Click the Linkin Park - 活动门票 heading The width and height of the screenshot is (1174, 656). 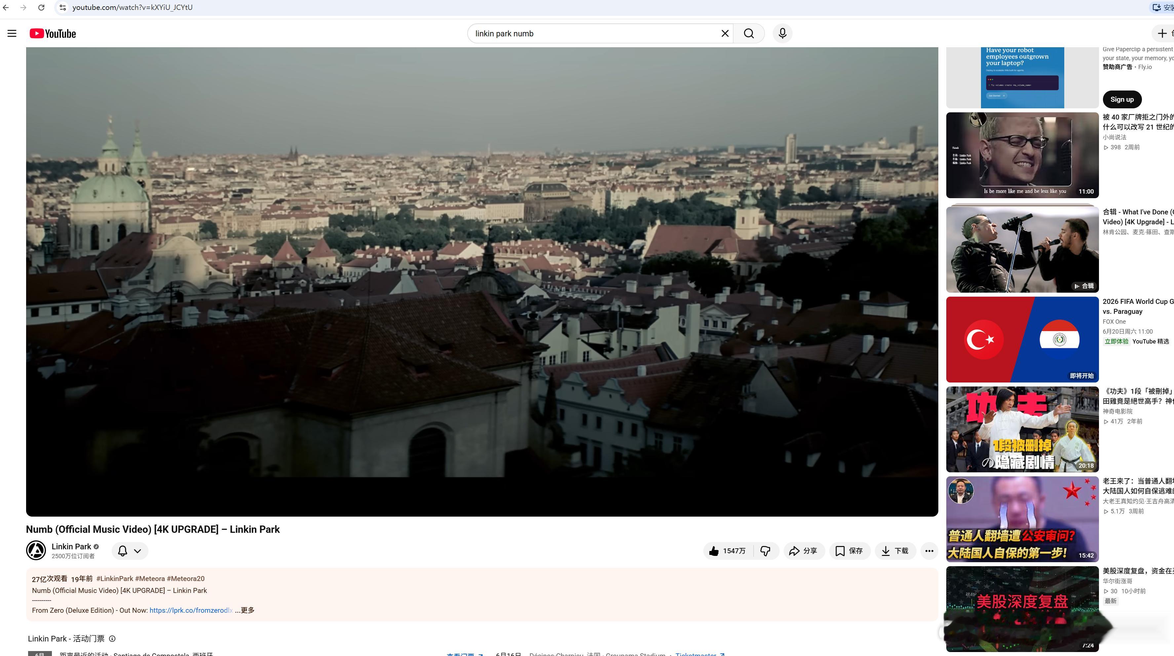66,639
